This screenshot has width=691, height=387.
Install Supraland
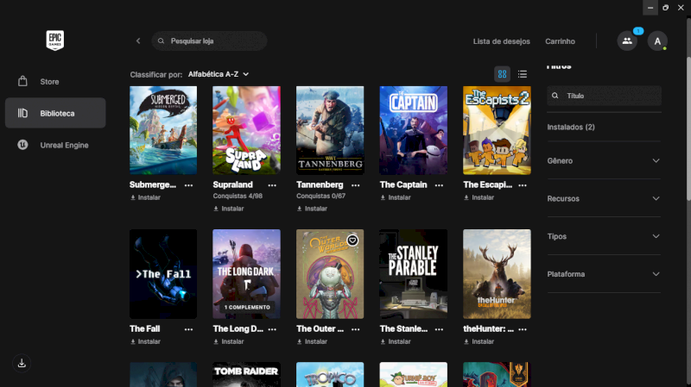click(x=229, y=209)
